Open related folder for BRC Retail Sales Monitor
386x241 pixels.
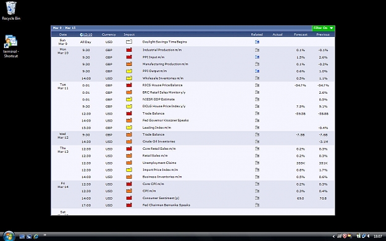coord(257,92)
